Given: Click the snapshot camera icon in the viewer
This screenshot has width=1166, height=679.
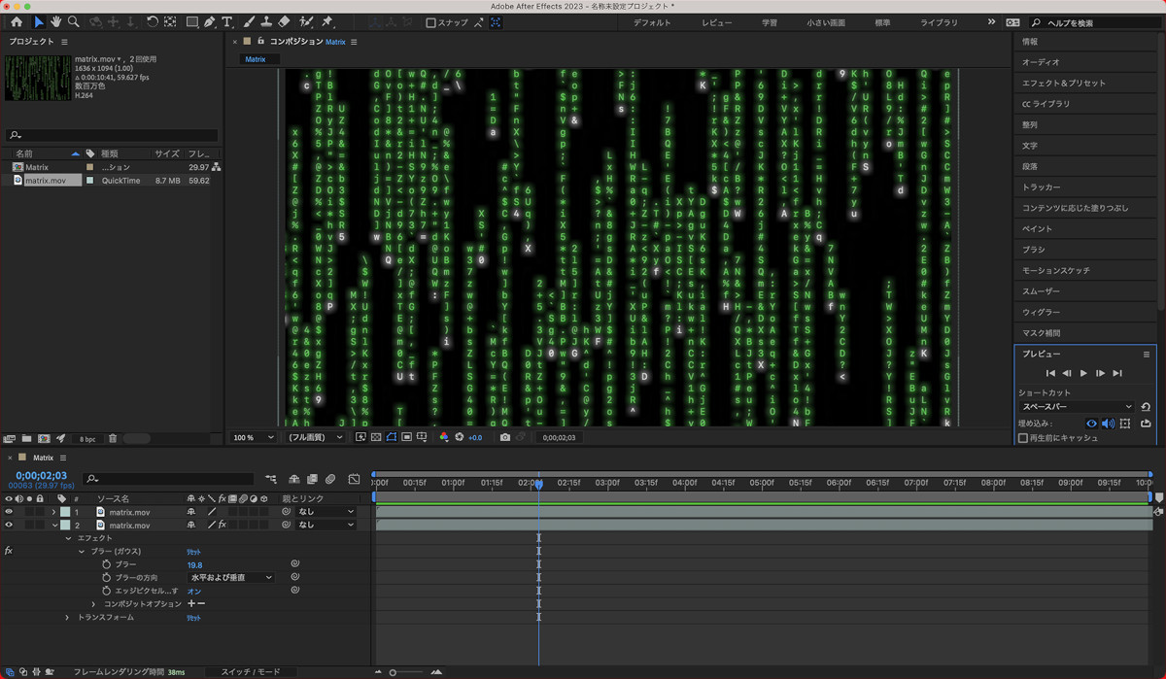Looking at the screenshot, I should point(505,437).
